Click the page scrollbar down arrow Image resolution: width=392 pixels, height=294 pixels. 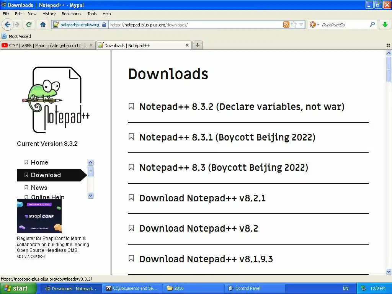(389, 271)
